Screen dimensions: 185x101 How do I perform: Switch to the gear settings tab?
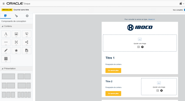tap(27, 16)
